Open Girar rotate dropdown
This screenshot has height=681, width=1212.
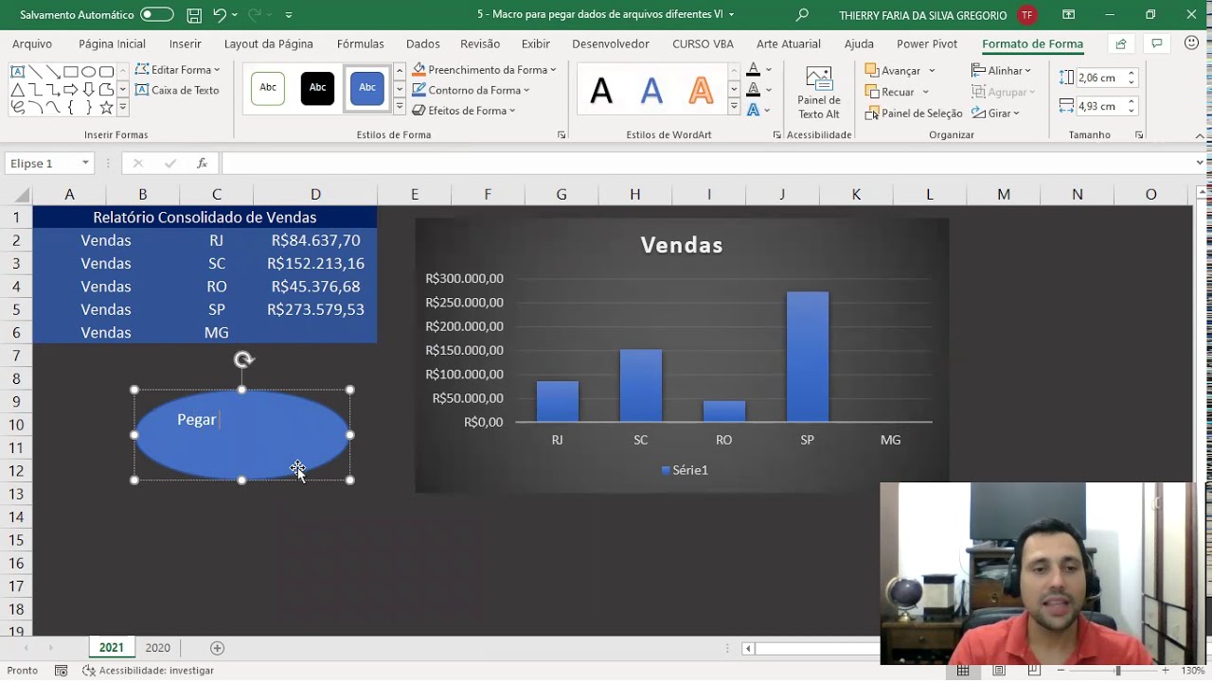[x=996, y=113]
